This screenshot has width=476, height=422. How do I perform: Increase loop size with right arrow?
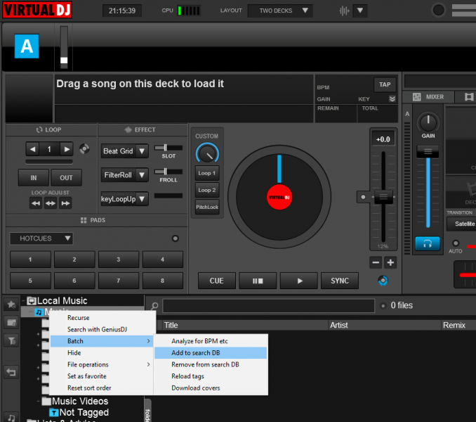(x=67, y=149)
